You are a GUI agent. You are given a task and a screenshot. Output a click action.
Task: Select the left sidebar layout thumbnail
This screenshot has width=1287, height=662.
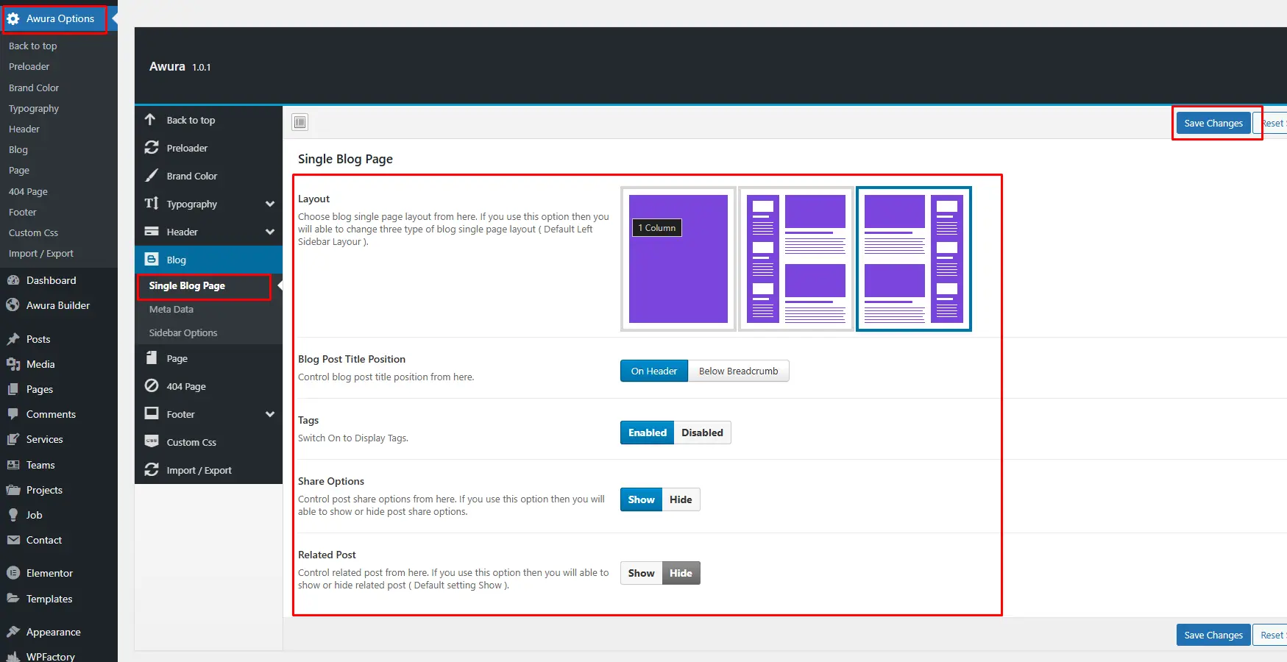click(796, 259)
